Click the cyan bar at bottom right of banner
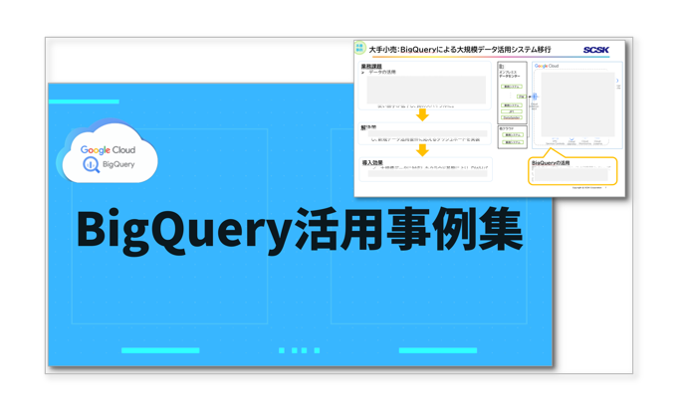The image size is (683, 409). 437,350
